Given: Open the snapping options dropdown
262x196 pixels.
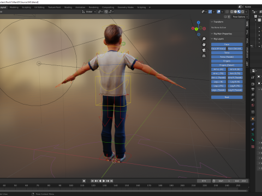Looking at the screenshot, I should (111, 12).
